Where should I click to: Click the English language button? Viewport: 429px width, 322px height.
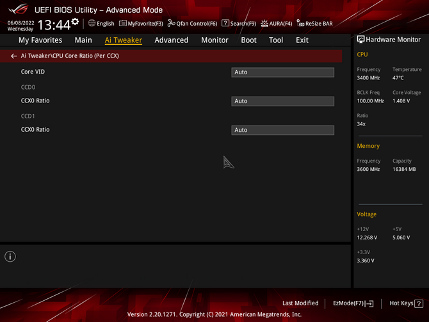tap(106, 24)
